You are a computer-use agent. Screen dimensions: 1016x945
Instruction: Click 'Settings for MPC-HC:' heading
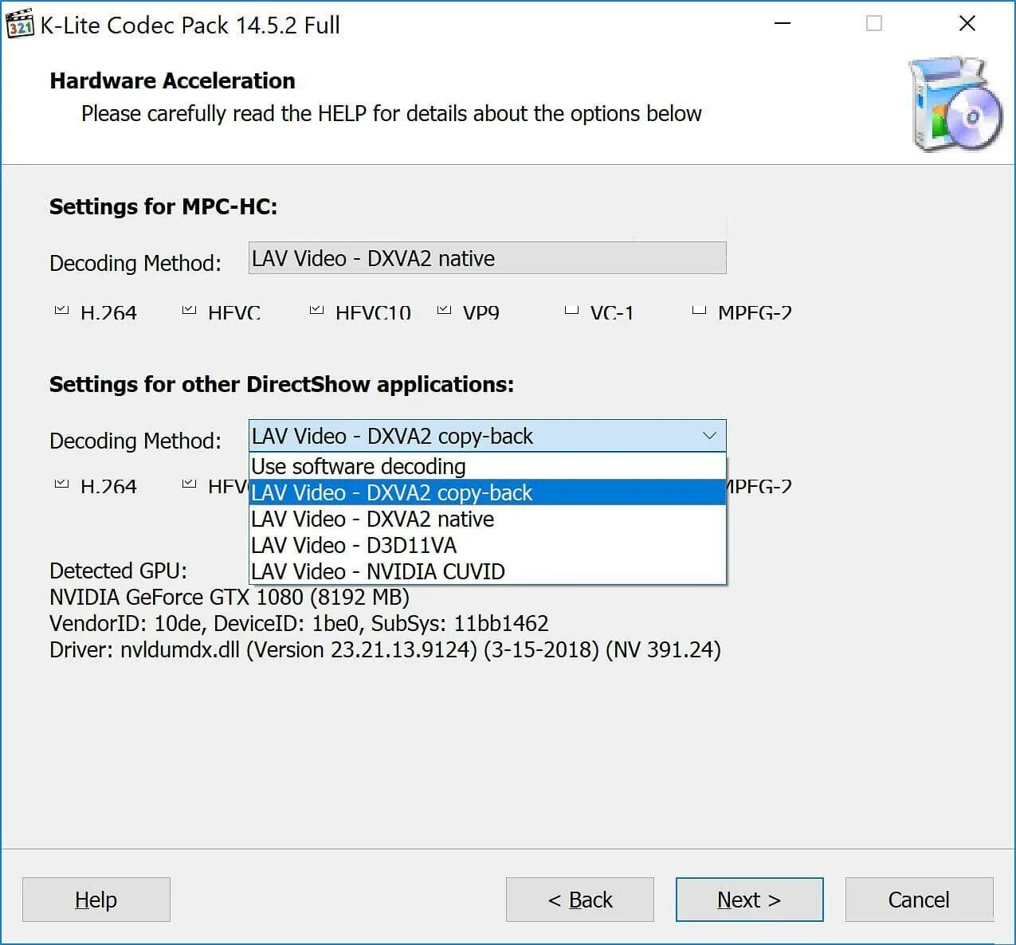163,206
